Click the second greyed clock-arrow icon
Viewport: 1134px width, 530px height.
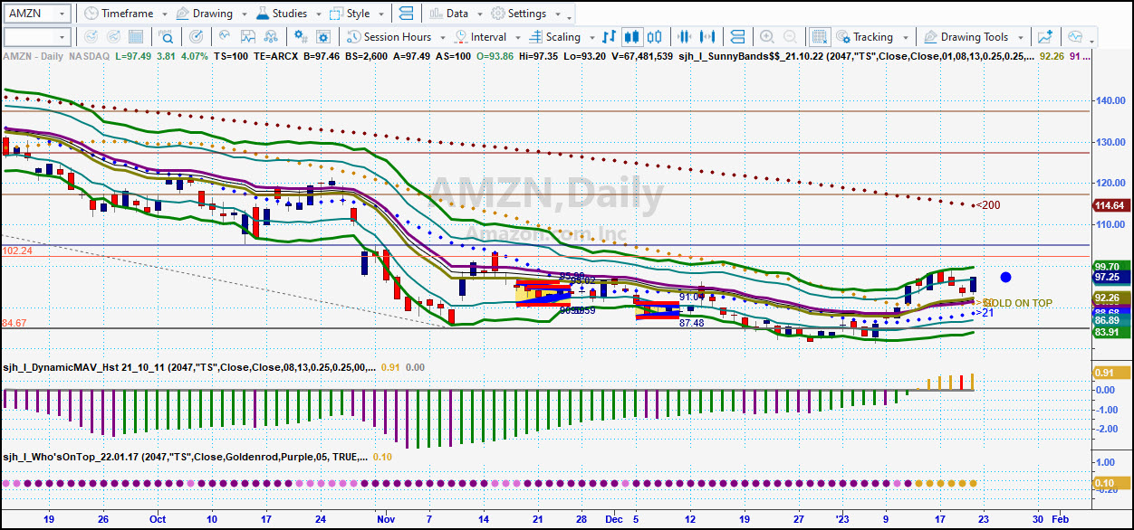(x=114, y=37)
